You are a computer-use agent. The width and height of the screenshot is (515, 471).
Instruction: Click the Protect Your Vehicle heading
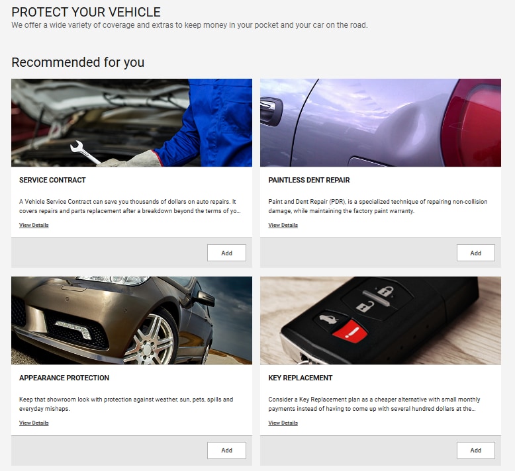(86, 12)
